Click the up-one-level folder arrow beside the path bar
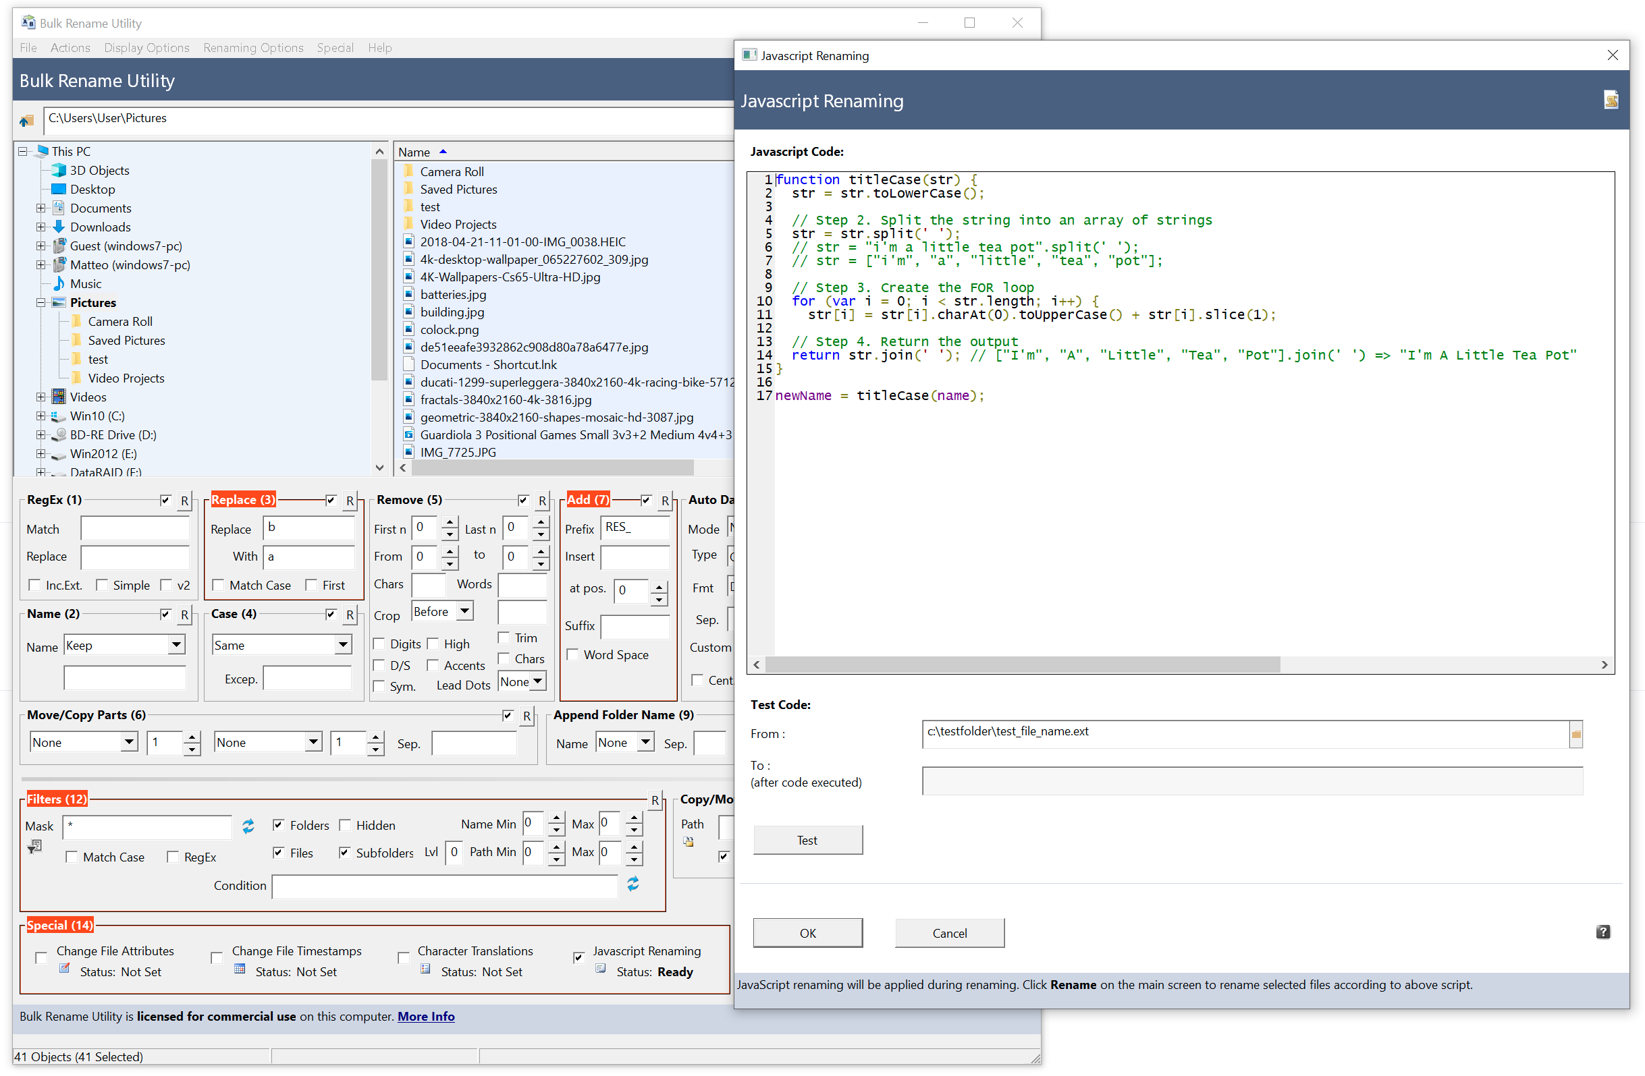 tap(26, 120)
